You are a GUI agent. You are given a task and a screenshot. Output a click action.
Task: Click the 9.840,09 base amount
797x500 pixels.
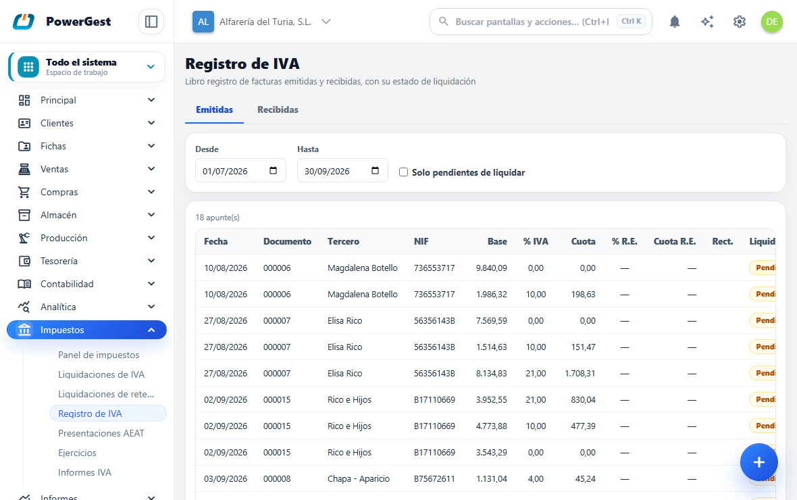[491, 268]
